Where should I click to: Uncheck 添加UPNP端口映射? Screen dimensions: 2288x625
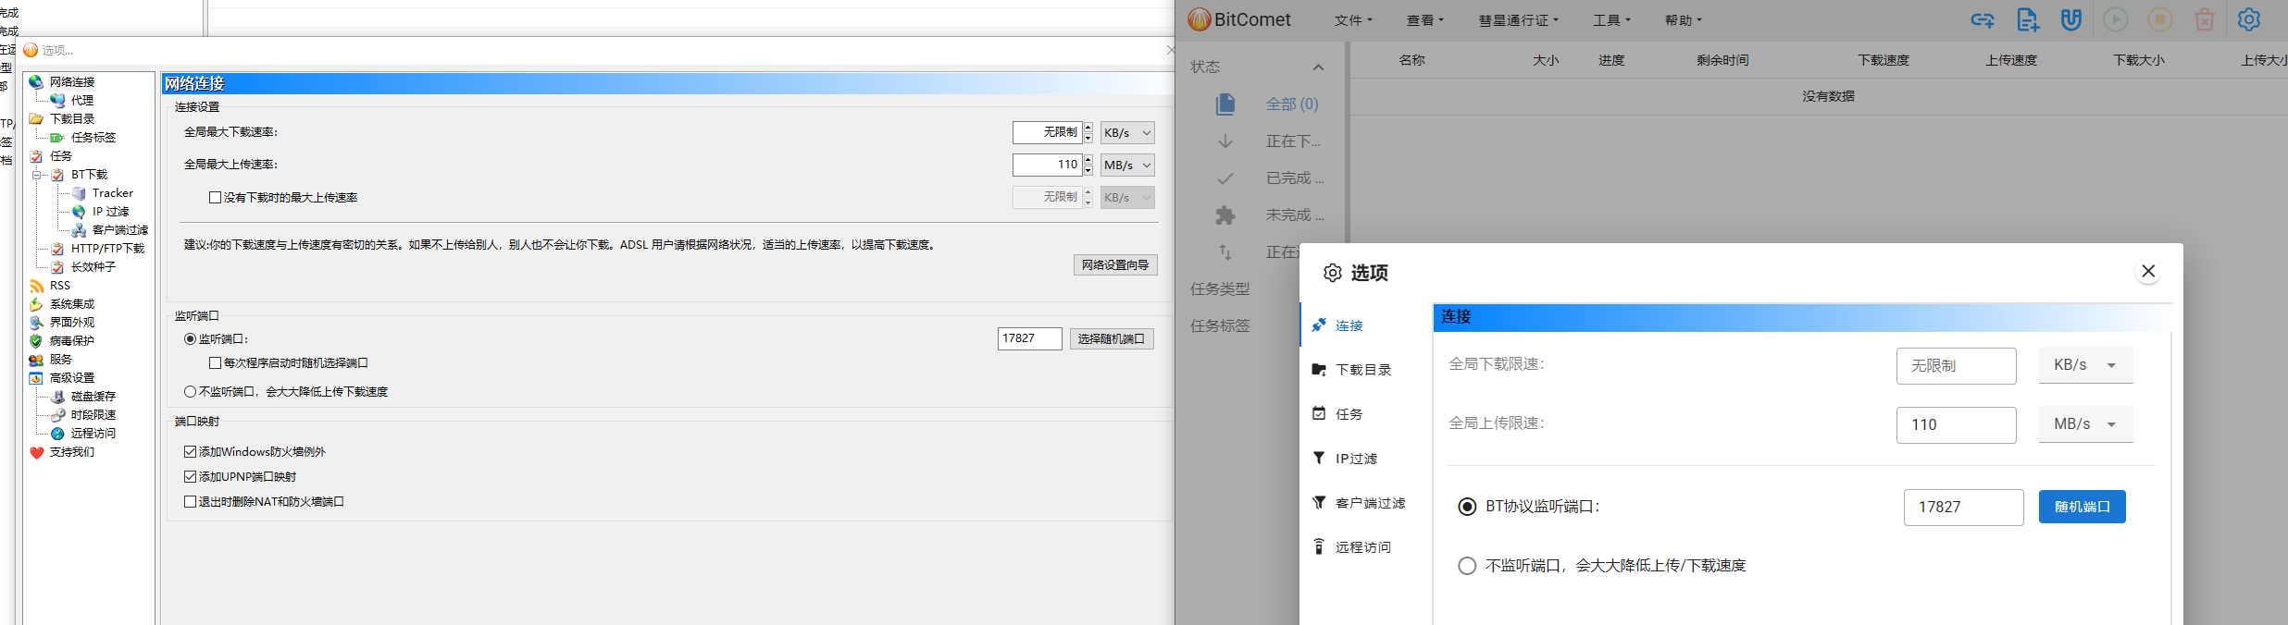(190, 477)
